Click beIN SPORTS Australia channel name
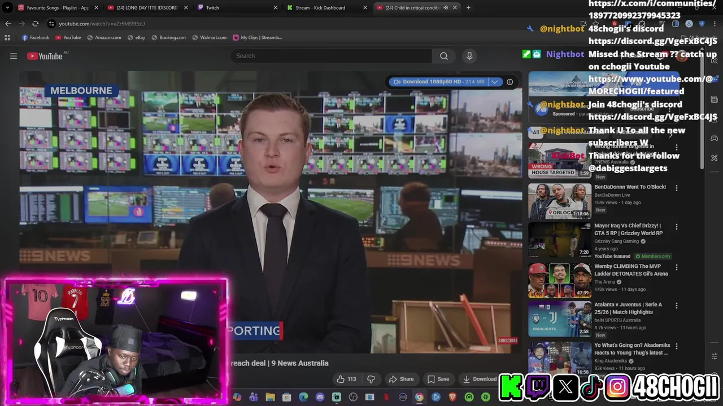Screen dimensions: 723x406 click(617, 320)
